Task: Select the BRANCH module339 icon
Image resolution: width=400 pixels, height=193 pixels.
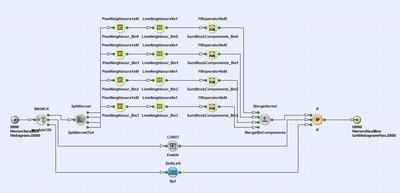Action: tap(41, 120)
